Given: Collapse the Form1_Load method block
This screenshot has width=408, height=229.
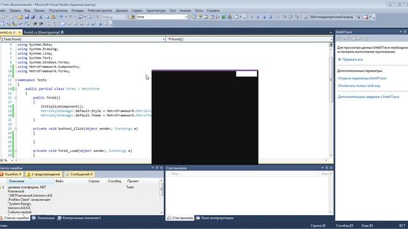Looking at the screenshot, I should 15,151.
